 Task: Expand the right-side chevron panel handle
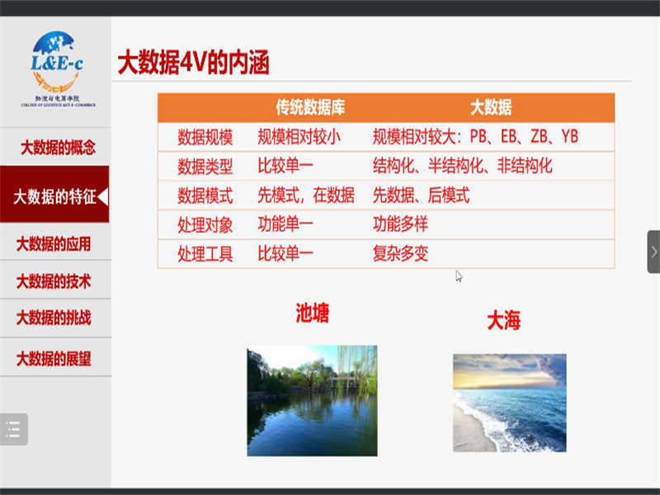tap(653, 252)
